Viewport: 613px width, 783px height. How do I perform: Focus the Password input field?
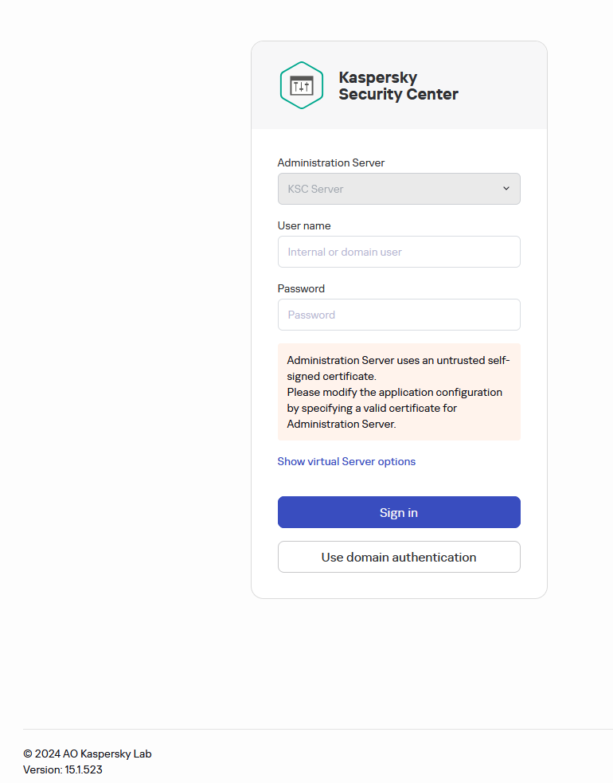tap(398, 315)
